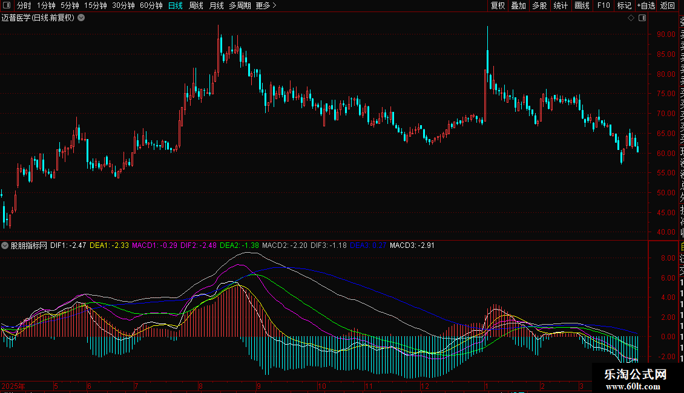Image resolution: width=684 pixels, height=393 pixels.
Task: Open the 复权 price adjustment tool
Action: pyautogui.click(x=498, y=6)
